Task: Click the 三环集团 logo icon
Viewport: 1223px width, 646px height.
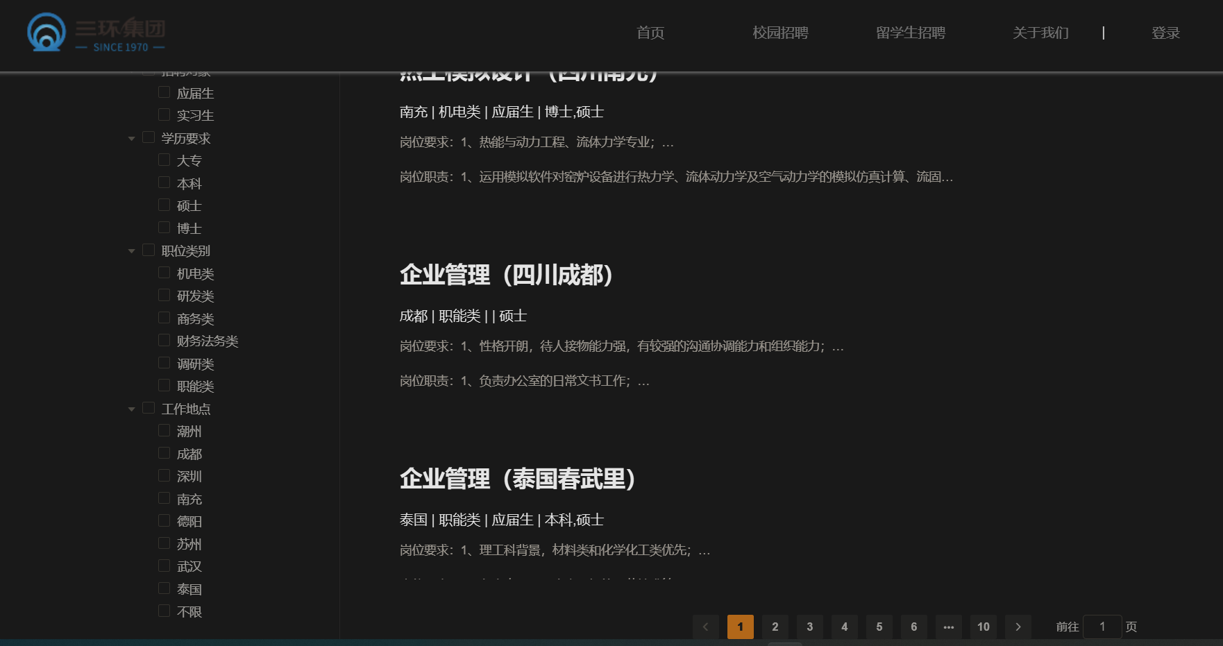Action: pos(46,31)
